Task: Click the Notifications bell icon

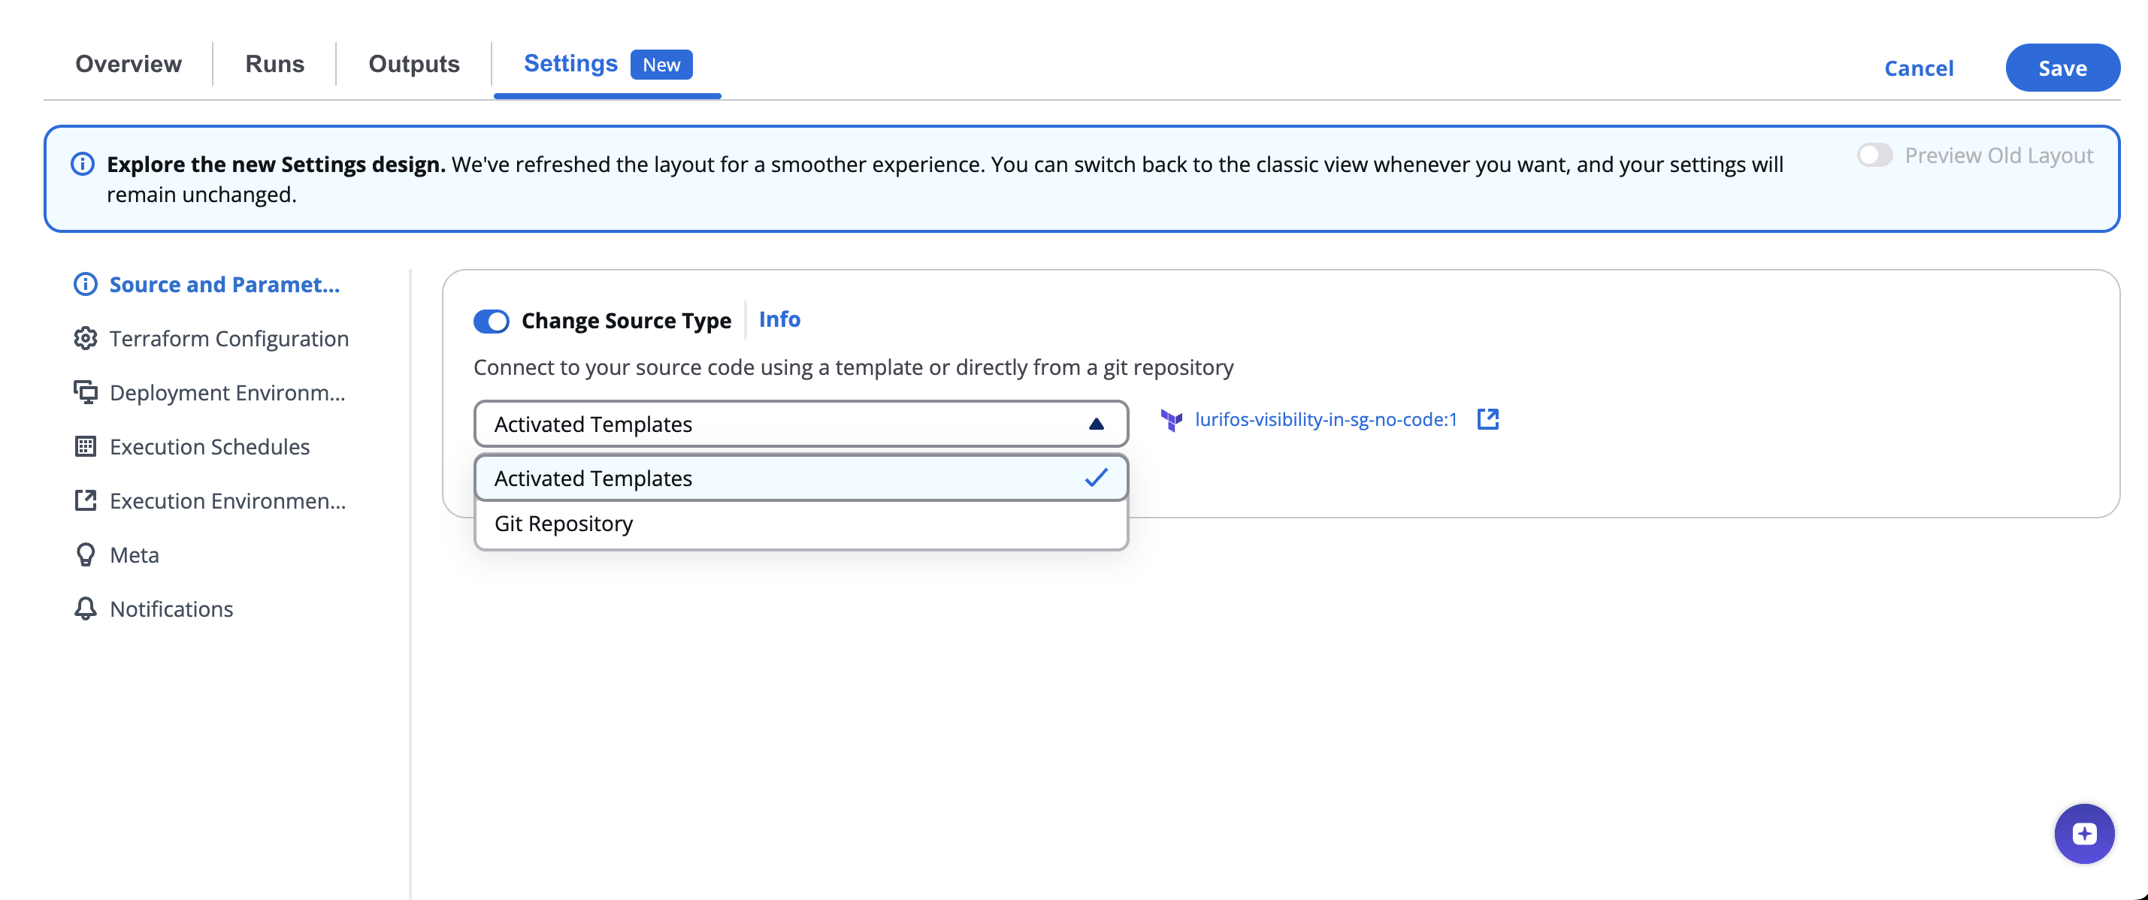Action: tap(85, 609)
